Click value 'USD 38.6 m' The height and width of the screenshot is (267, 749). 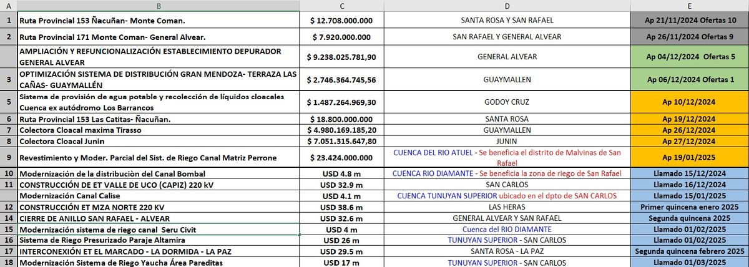pos(341,206)
